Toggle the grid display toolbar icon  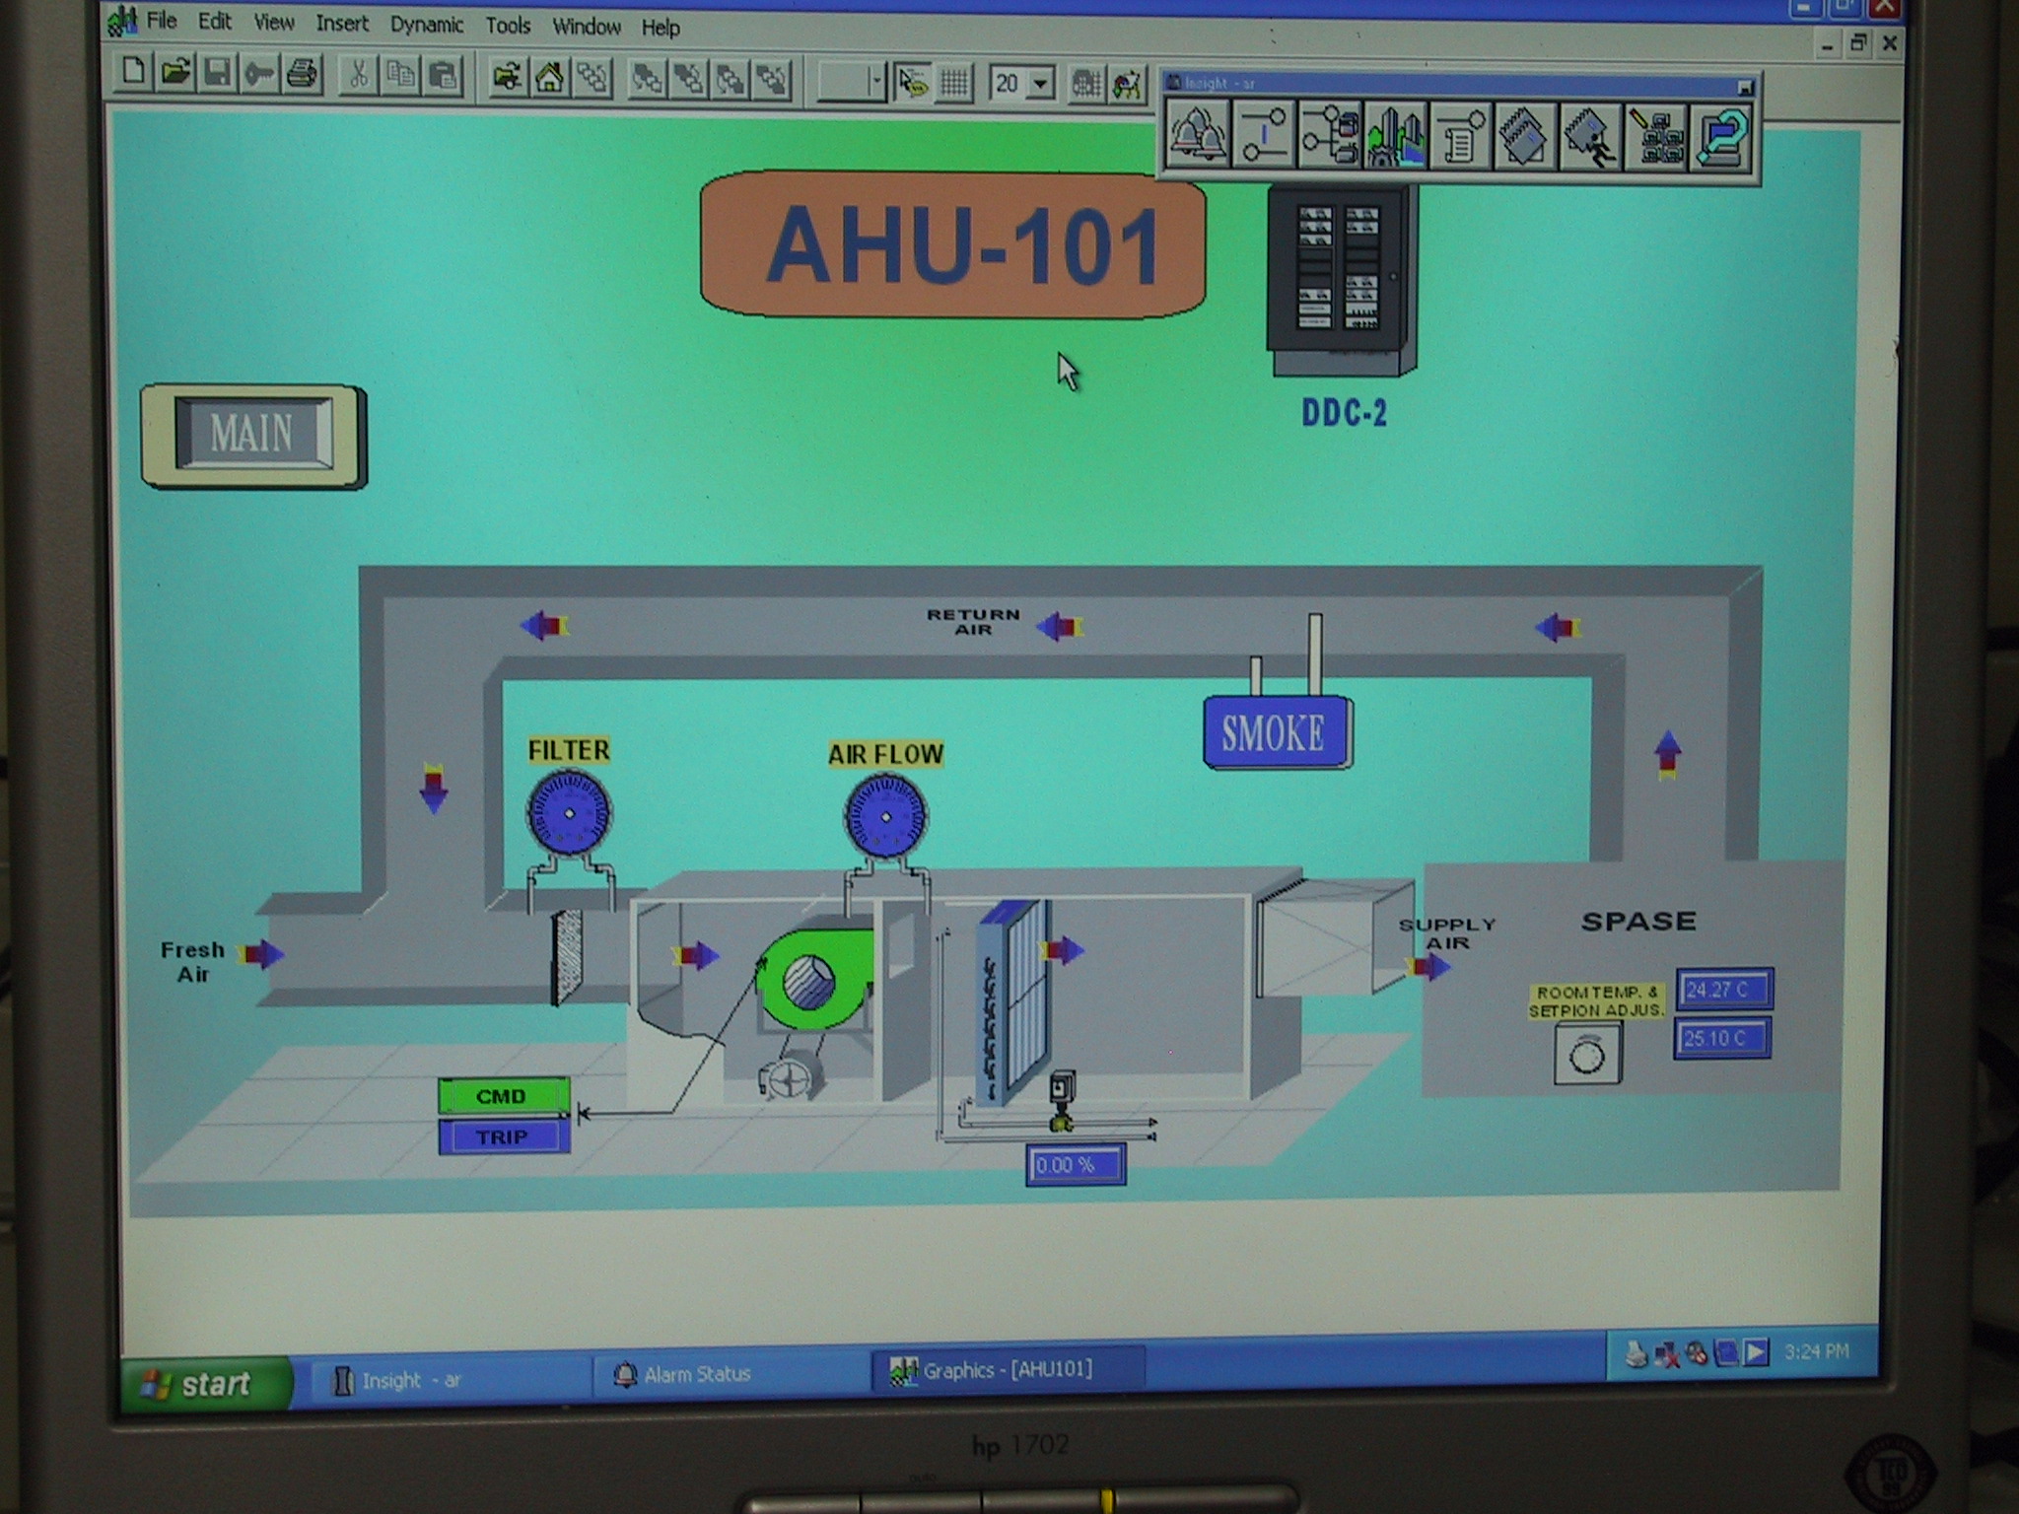(954, 83)
